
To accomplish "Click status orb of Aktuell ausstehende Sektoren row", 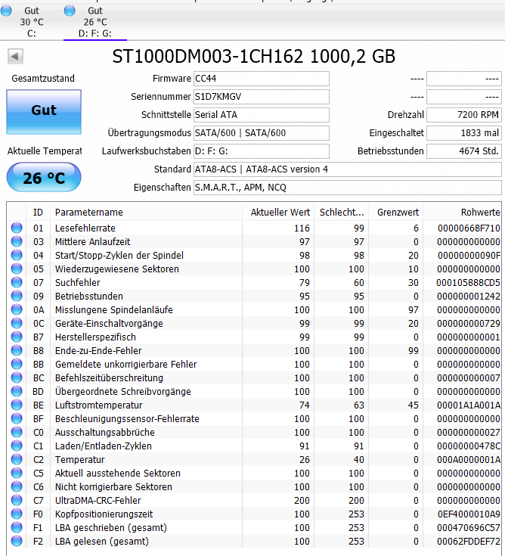I will (x=17, y=473).
